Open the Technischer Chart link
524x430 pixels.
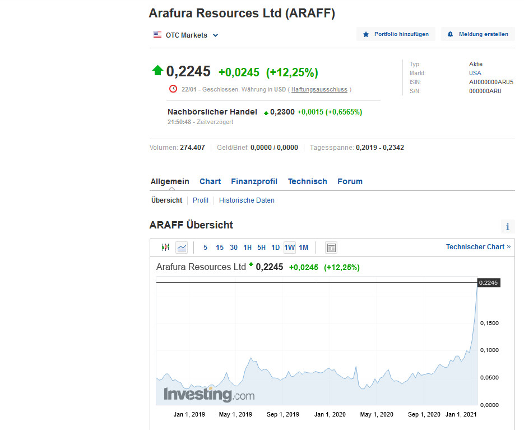[x=476, y=247]
